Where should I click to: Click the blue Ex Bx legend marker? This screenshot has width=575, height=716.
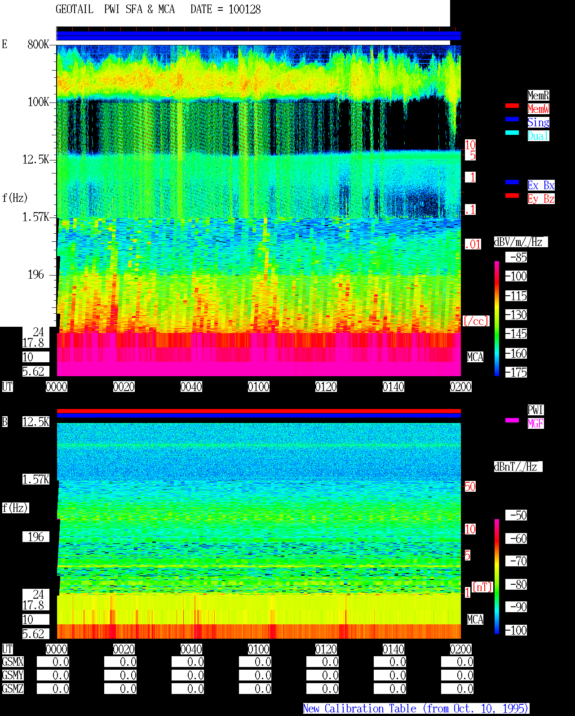(x=512, y=182)
